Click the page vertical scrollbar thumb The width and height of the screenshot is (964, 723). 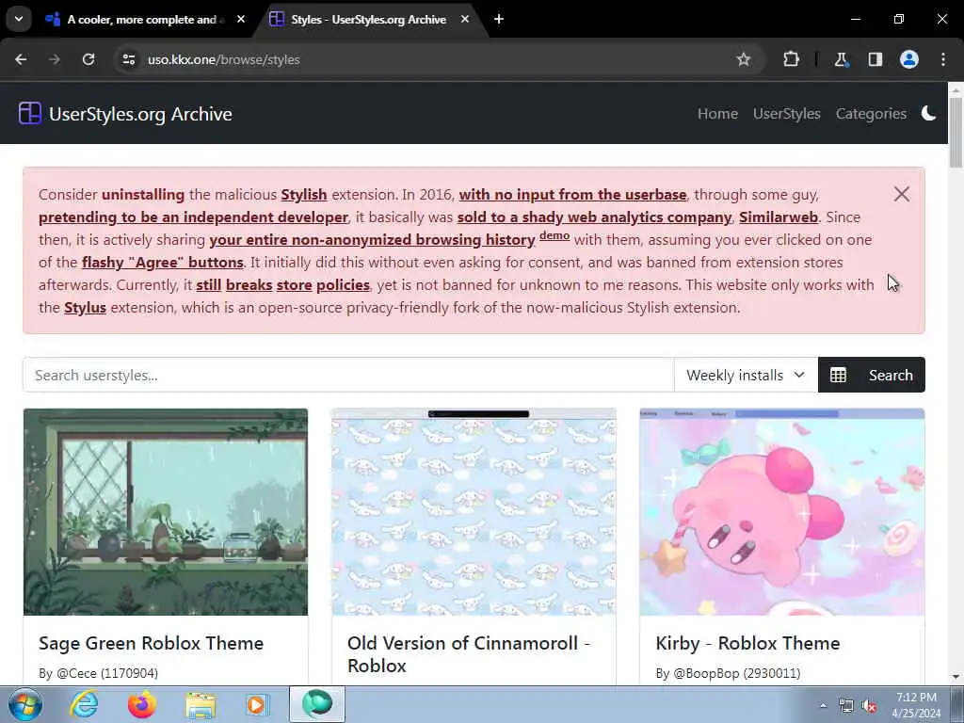(956, 132)
